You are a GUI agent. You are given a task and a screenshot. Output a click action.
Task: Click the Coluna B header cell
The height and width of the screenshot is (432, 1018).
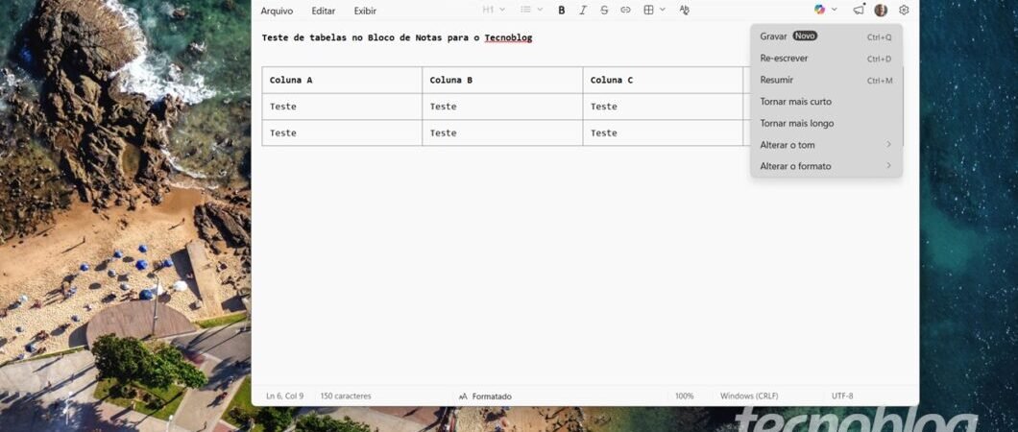[502, 81]
